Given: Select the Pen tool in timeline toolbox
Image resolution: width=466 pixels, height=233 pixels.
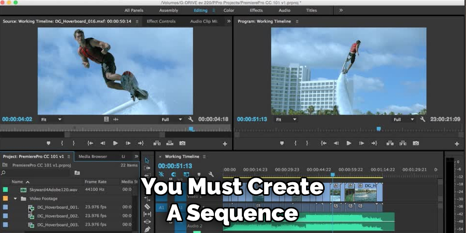Looking at the screenshot, I should pos(147,229).
